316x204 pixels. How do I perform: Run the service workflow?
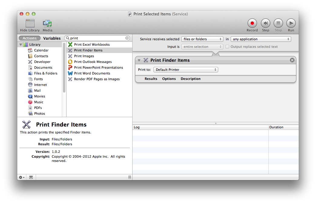point(291,24)
